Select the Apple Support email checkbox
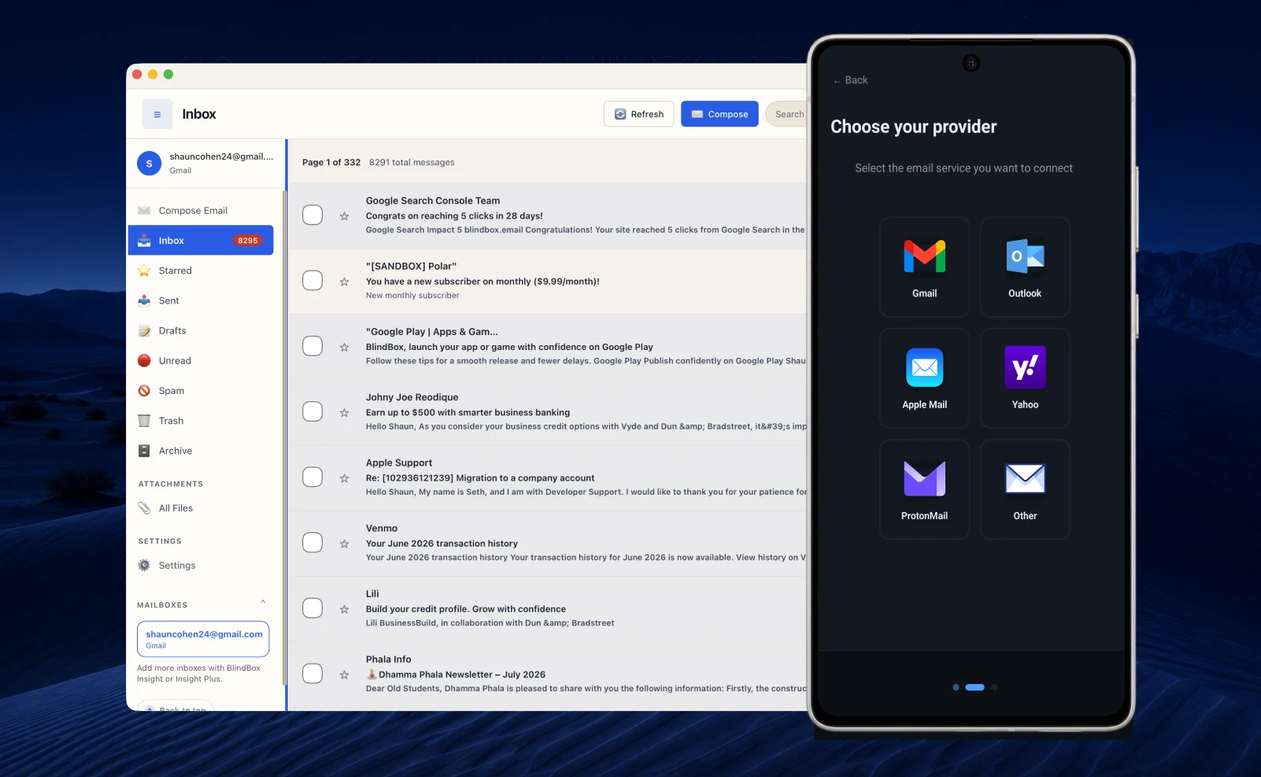 [312, 477]
